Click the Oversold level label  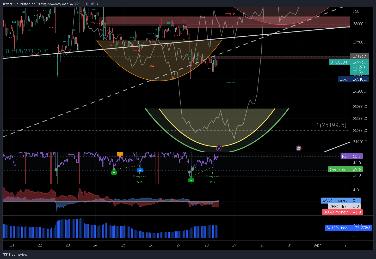(338, 169)
